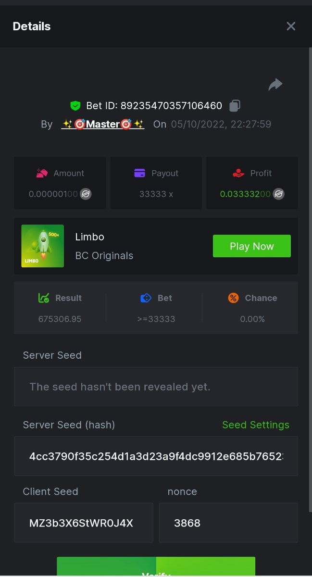312x577 pixels.
Task: Click the Client Seed input field
Action: (84, 523)
